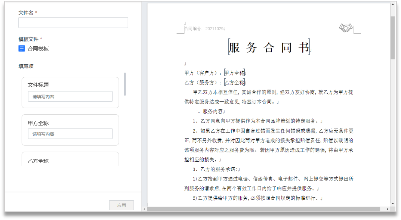Click the horizontal scroll right arrow
Screen dimensions: 401x220
(388, 209)
